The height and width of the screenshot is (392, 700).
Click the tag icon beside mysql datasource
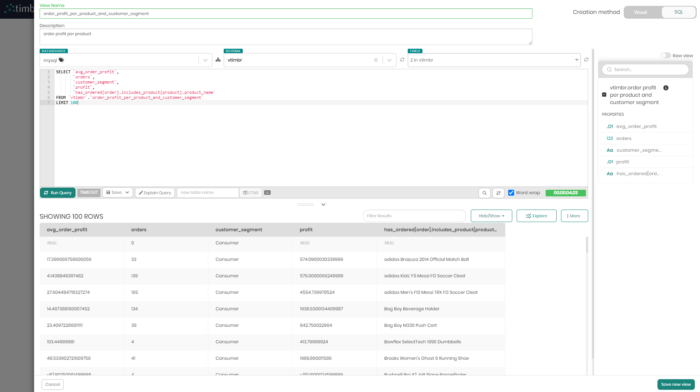61,60
